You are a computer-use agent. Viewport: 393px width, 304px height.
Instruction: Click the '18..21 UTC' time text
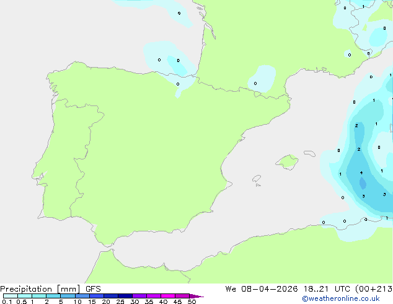pos(326,289)
